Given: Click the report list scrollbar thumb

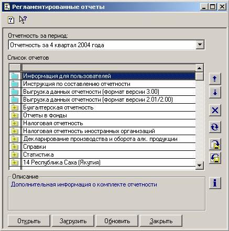Looking at the screenshot, I should [199, 76].
